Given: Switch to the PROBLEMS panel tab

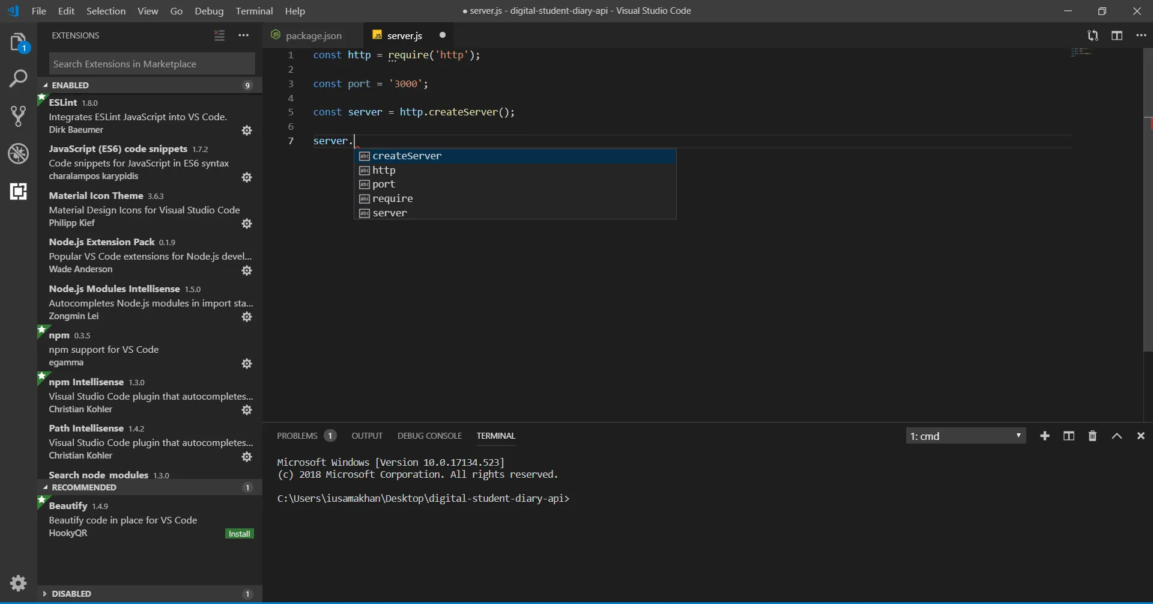Looking at the screenshot, I should (297, 436).
